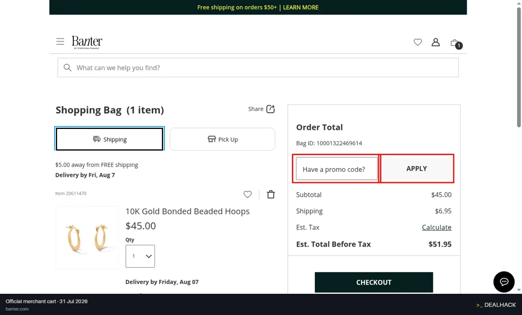Click '$5.00 away from FREE shipping' text
The width and height of the screenshot is (522, 315).
click(x=97, y=165)
